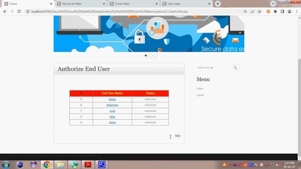Share this page icon
Screen dimensions: 301x169
[253, 11]
